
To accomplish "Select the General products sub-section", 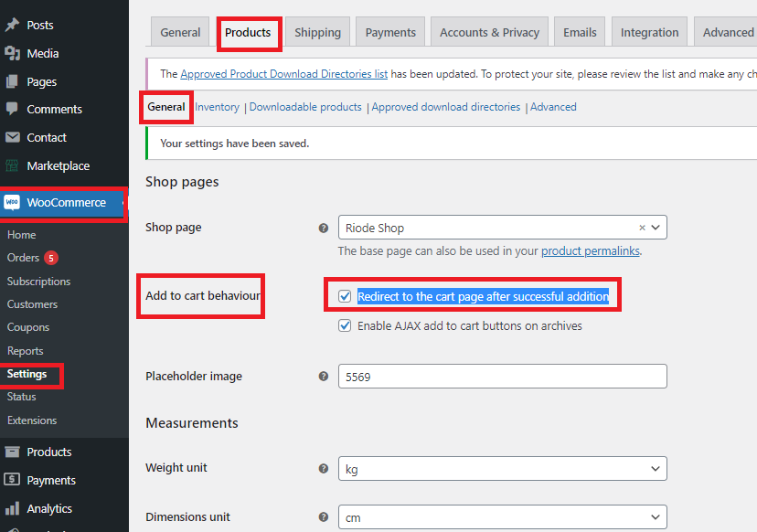I will click(166, 107).
